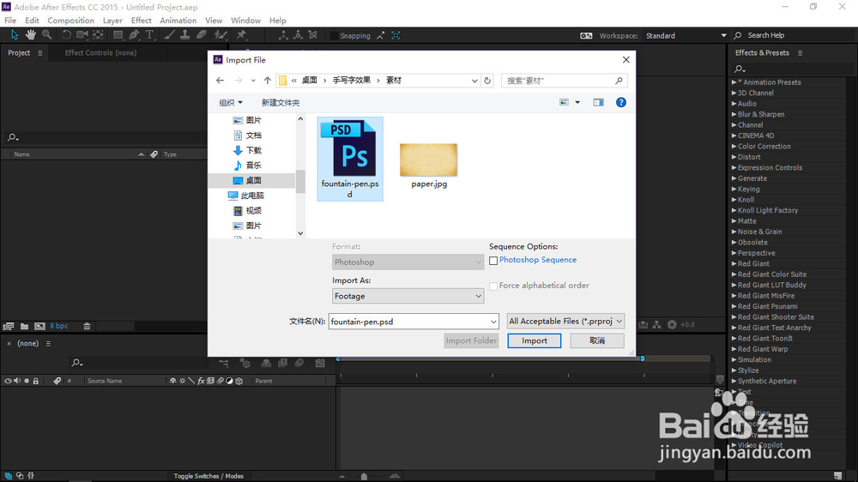The height and width of the screenshot is (482, 858).
Task: Select the Puppet Pin tool
Action: pos(241,35)
